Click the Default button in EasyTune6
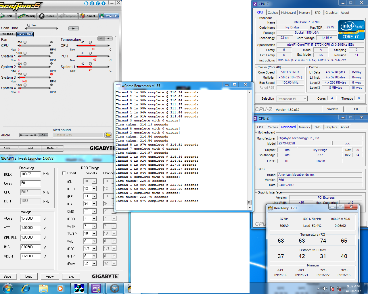Screen dimensions: 368x294 coord(52,148)
